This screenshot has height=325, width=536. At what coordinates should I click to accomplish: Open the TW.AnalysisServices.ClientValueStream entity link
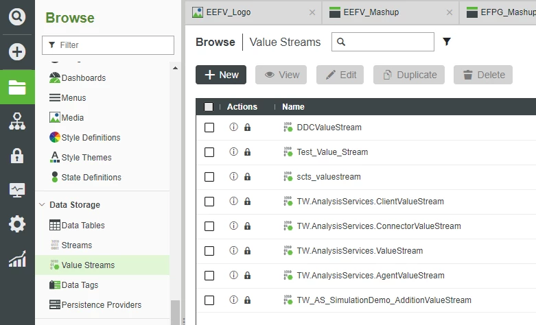(370, 202)
